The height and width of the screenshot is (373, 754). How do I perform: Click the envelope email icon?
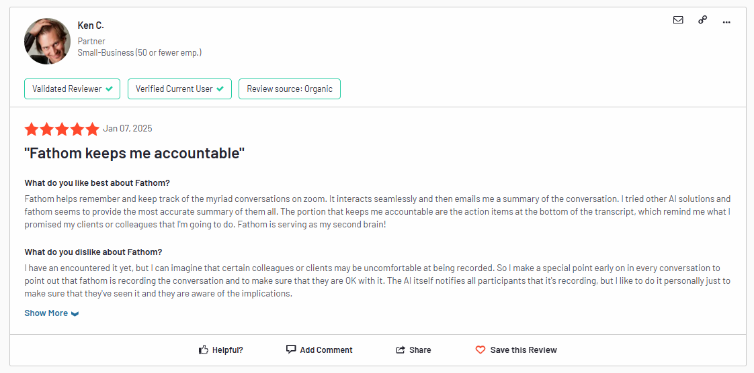pos(678,20)
